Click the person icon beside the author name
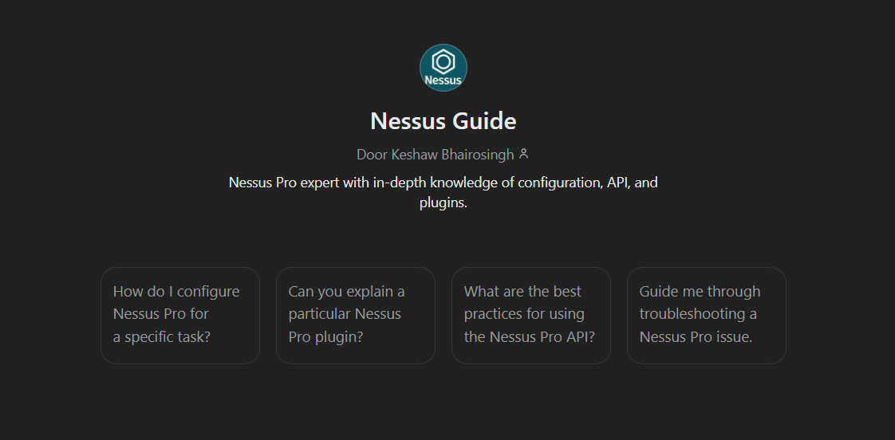895x440 pixels. click(524, 154)
